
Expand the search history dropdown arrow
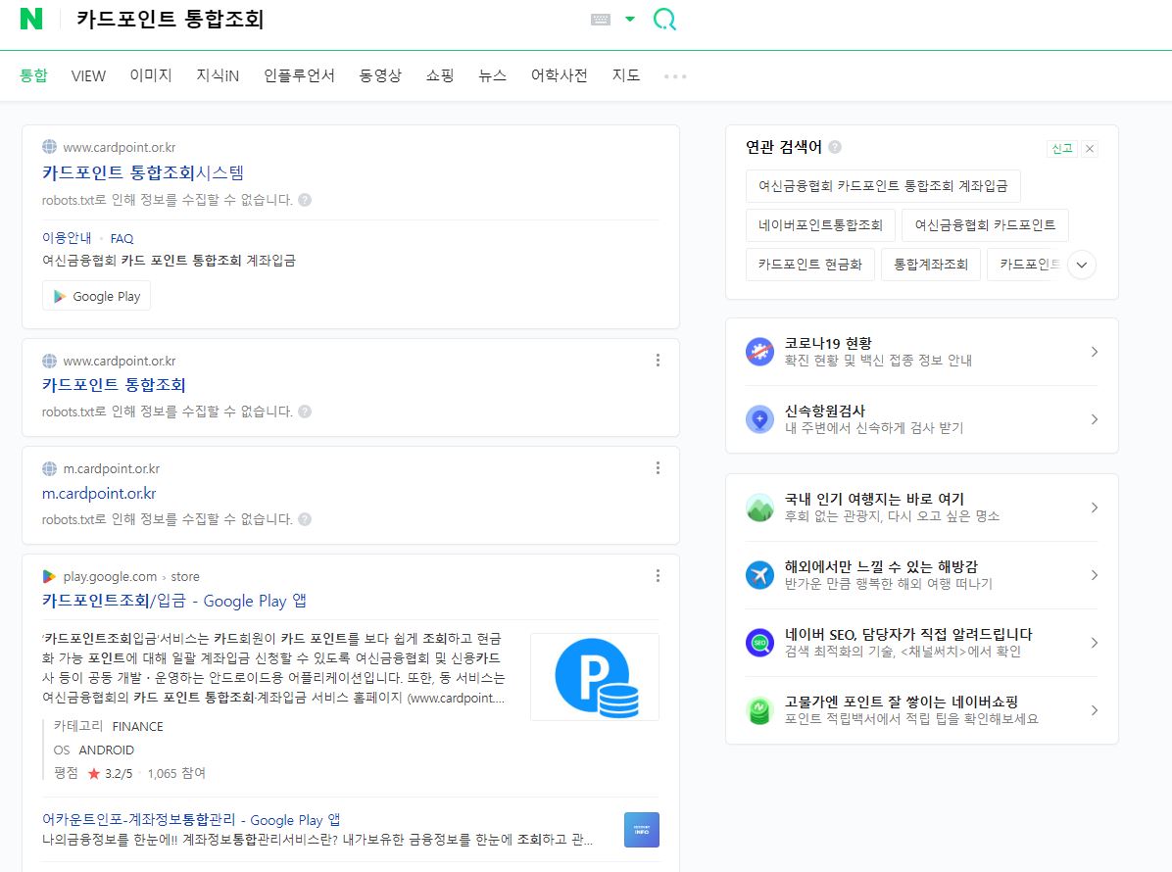tap(630, 20)
